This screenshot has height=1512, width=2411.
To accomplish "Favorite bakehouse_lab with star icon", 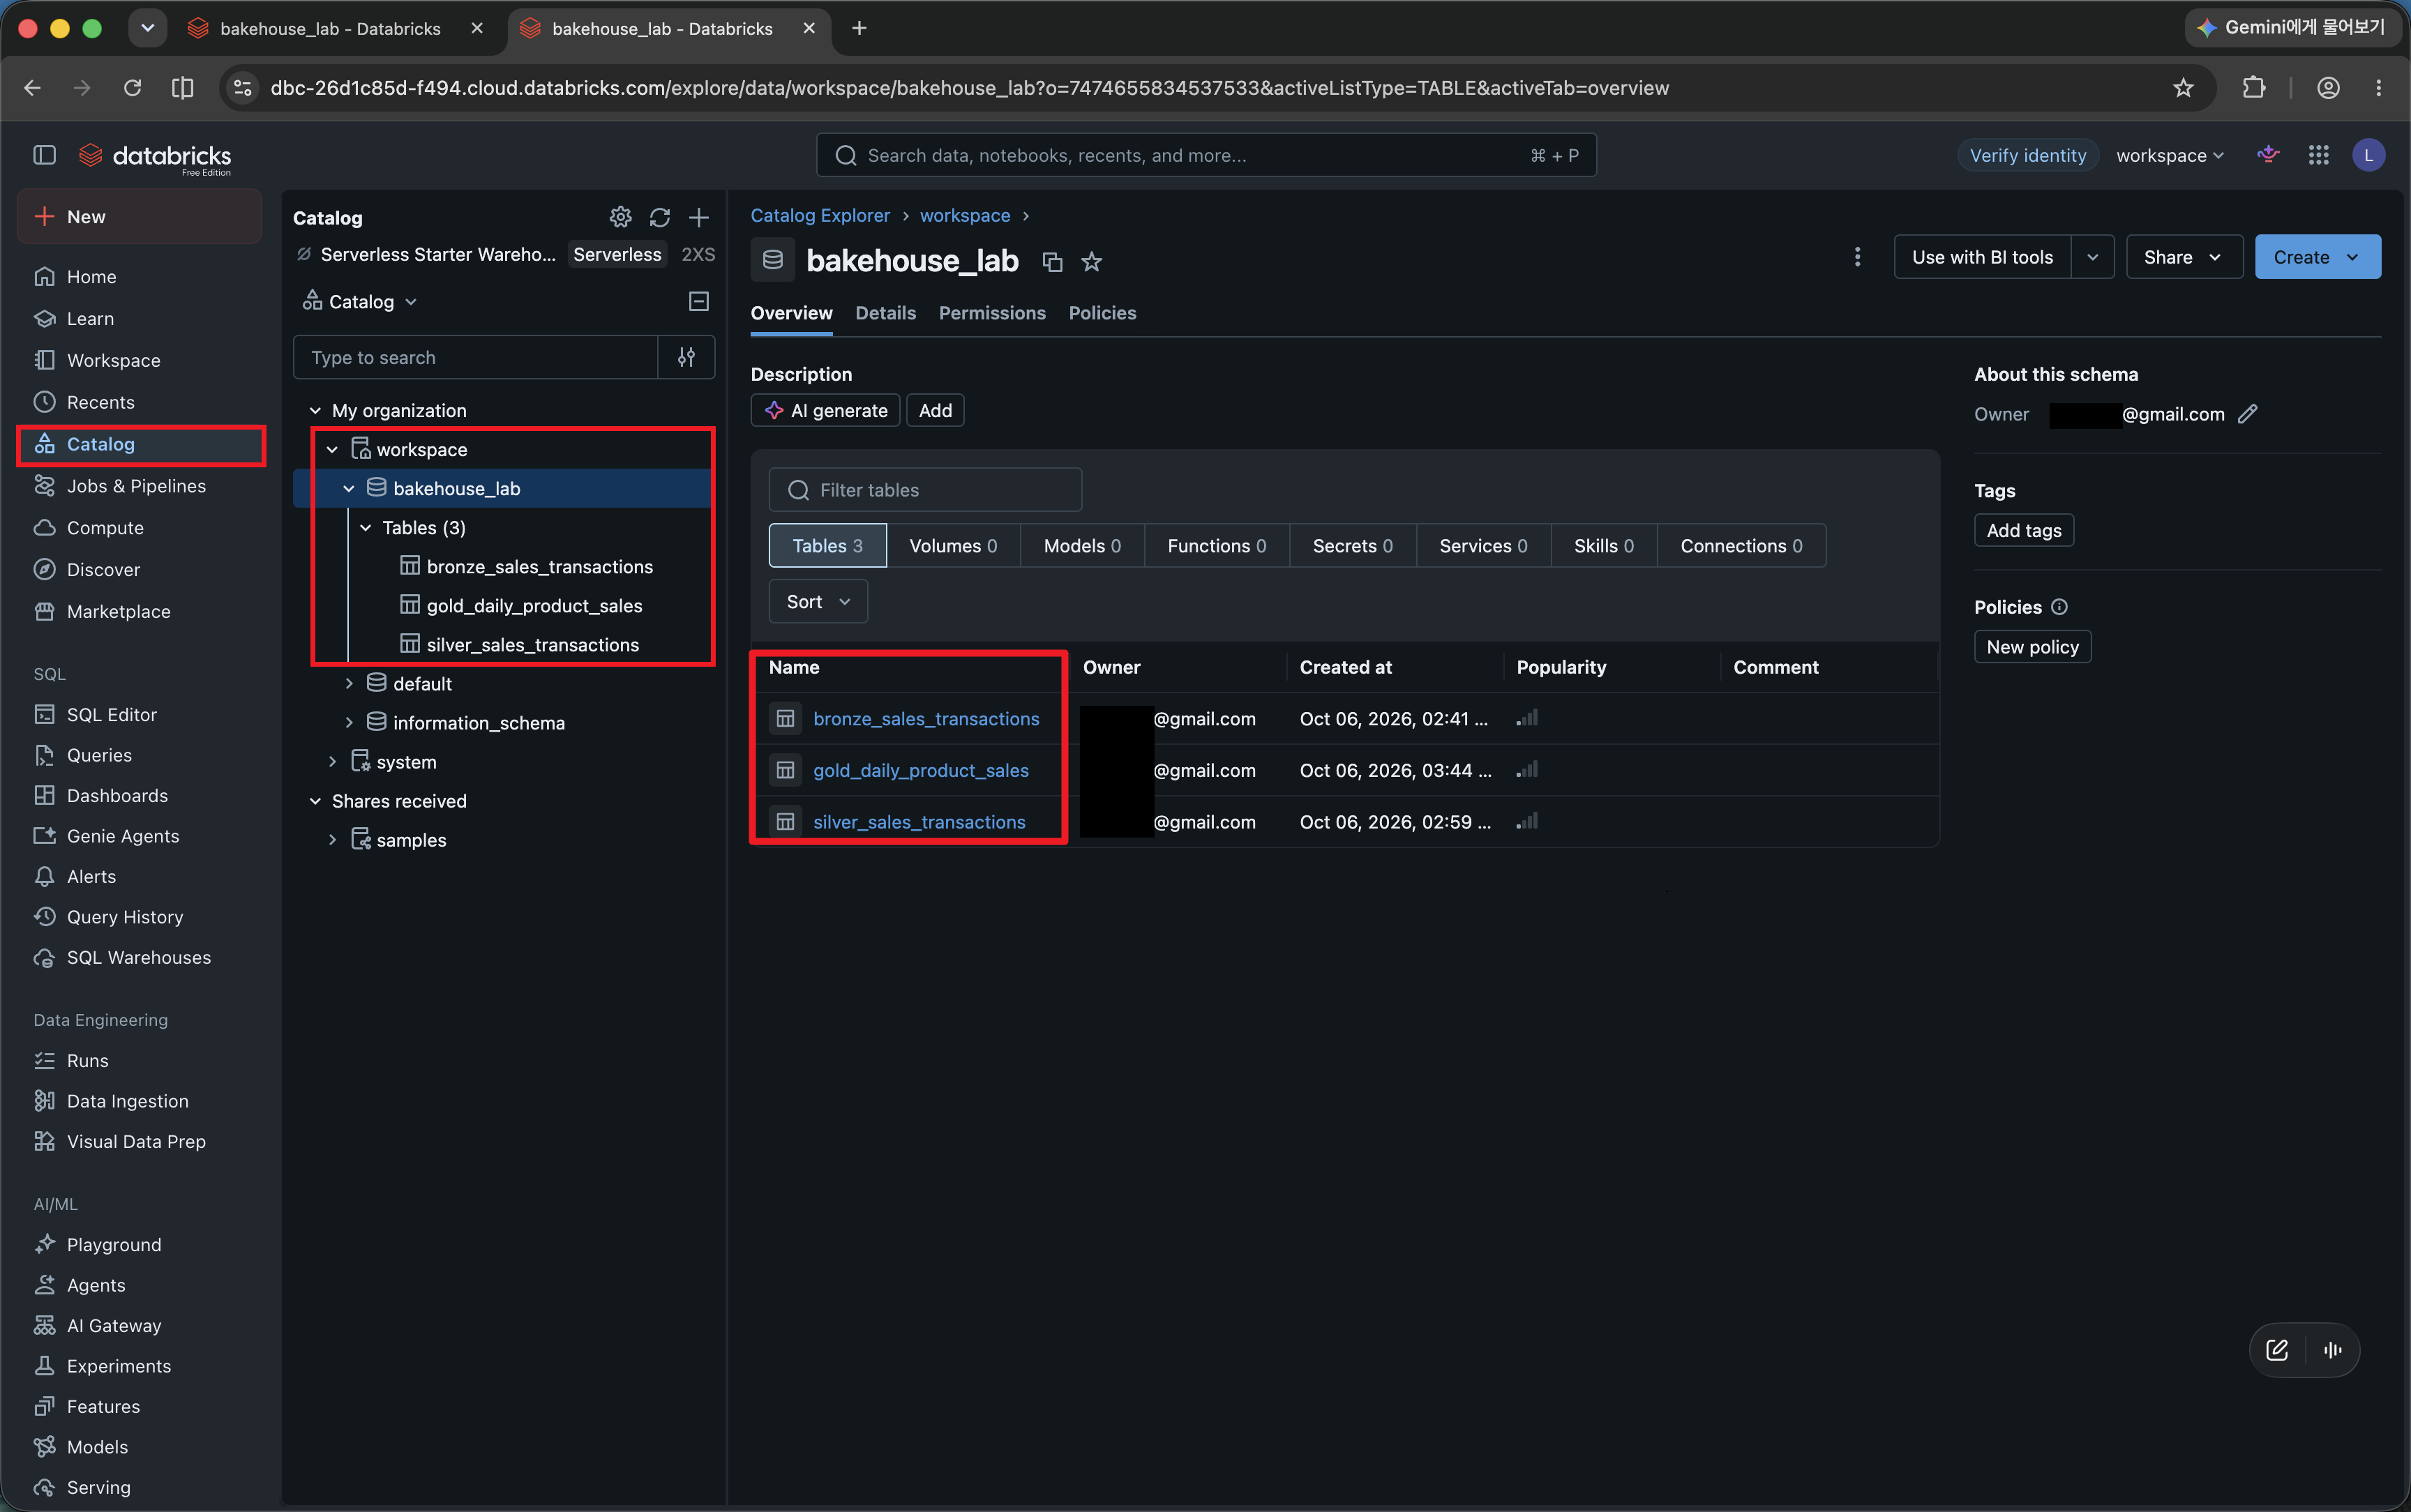I will [1091, 262].
